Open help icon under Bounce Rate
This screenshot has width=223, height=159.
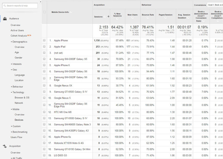click(x=147, y=18)
